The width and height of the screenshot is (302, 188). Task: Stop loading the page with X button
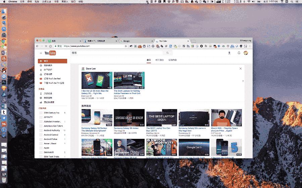46,46
